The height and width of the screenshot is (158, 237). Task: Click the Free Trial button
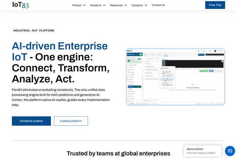(x=215, y=5)
